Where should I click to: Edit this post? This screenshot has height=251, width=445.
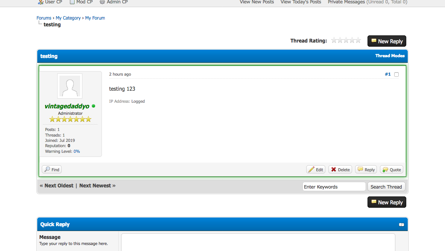316,169
